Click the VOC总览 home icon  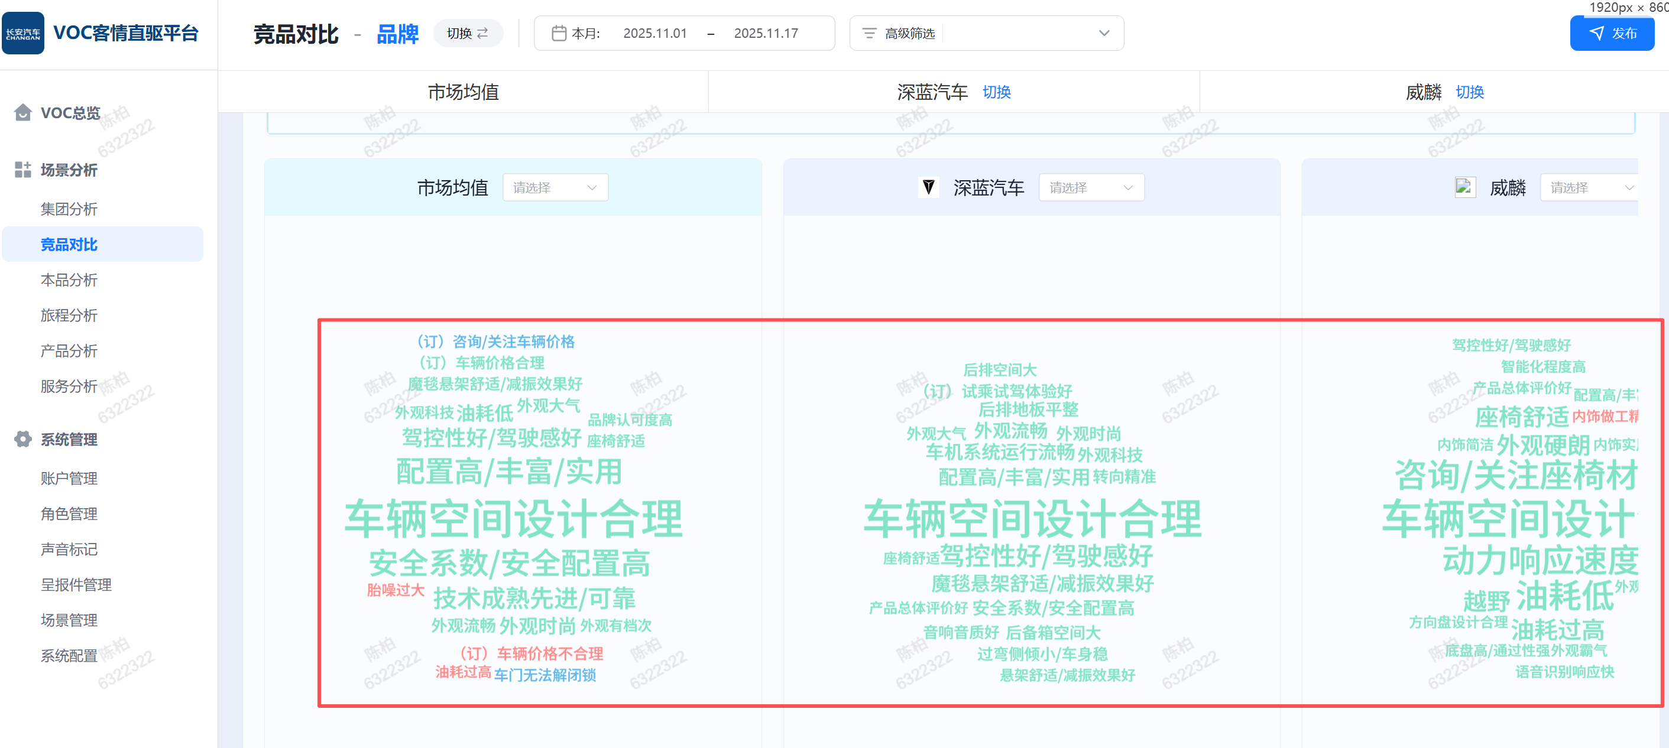coord(22,113)
